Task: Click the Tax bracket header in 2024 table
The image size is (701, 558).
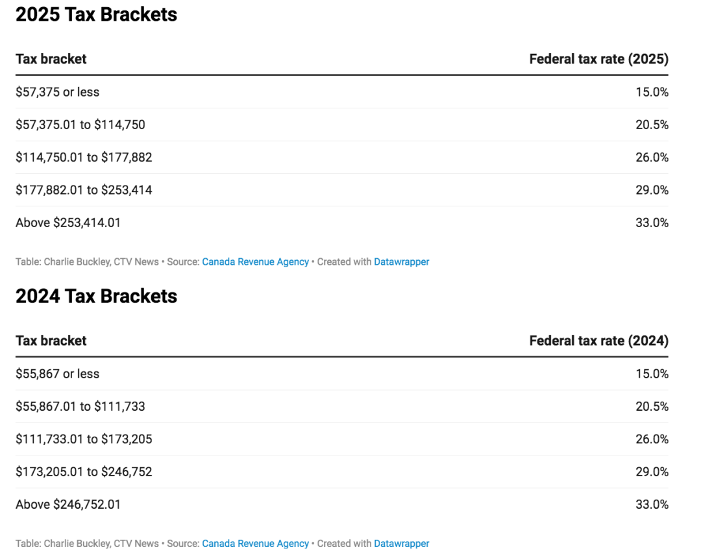Action: coord(51,341)
